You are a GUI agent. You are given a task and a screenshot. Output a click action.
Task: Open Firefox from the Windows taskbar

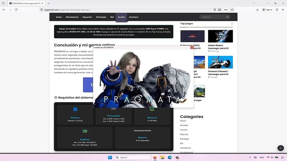pyautogui.click(x=155, y=157)
